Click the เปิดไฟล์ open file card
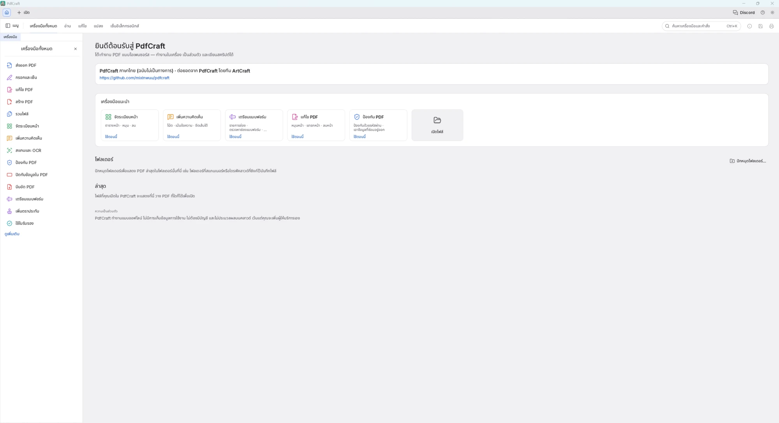This screenshot has height=423, width=779. coord(437,125)
